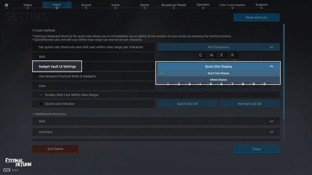Screen dimensions: 312x175
Task: Disable Enable Skill Cast Within Max Range
Action: click(41, 95)
